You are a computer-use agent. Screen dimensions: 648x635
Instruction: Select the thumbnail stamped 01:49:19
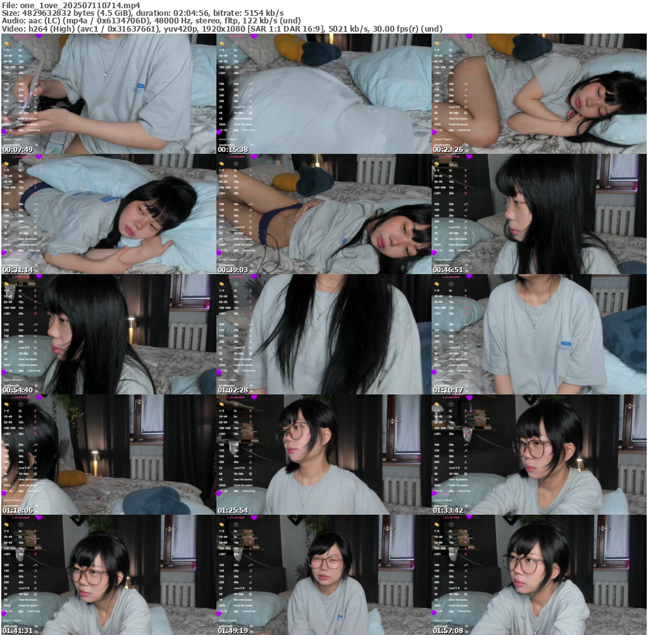pos(324,575)
